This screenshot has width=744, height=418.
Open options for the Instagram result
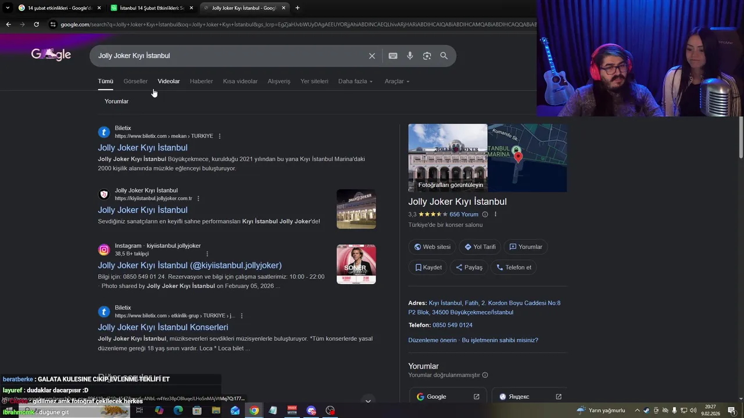[x=207, y=254]
